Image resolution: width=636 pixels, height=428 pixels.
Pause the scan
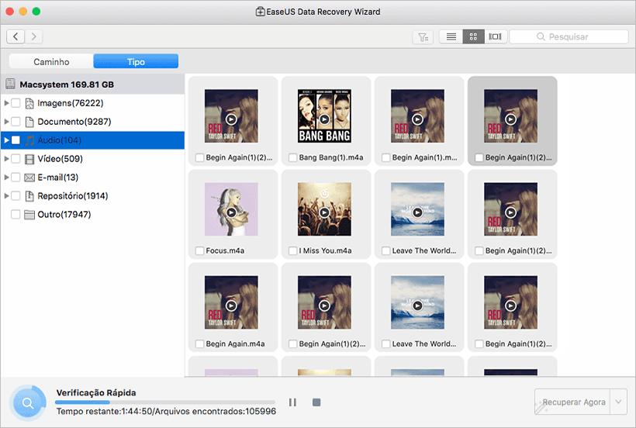point(292,402)
